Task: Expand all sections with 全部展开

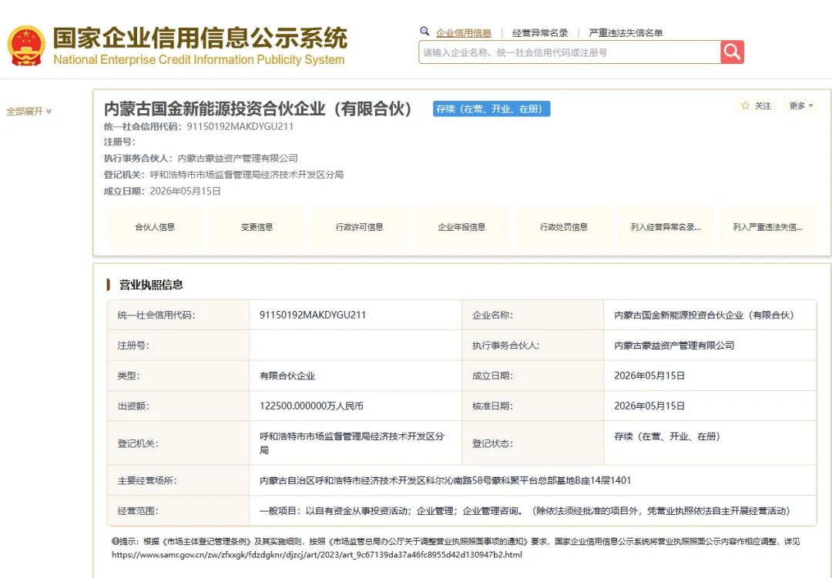Action: pos(29,112)
